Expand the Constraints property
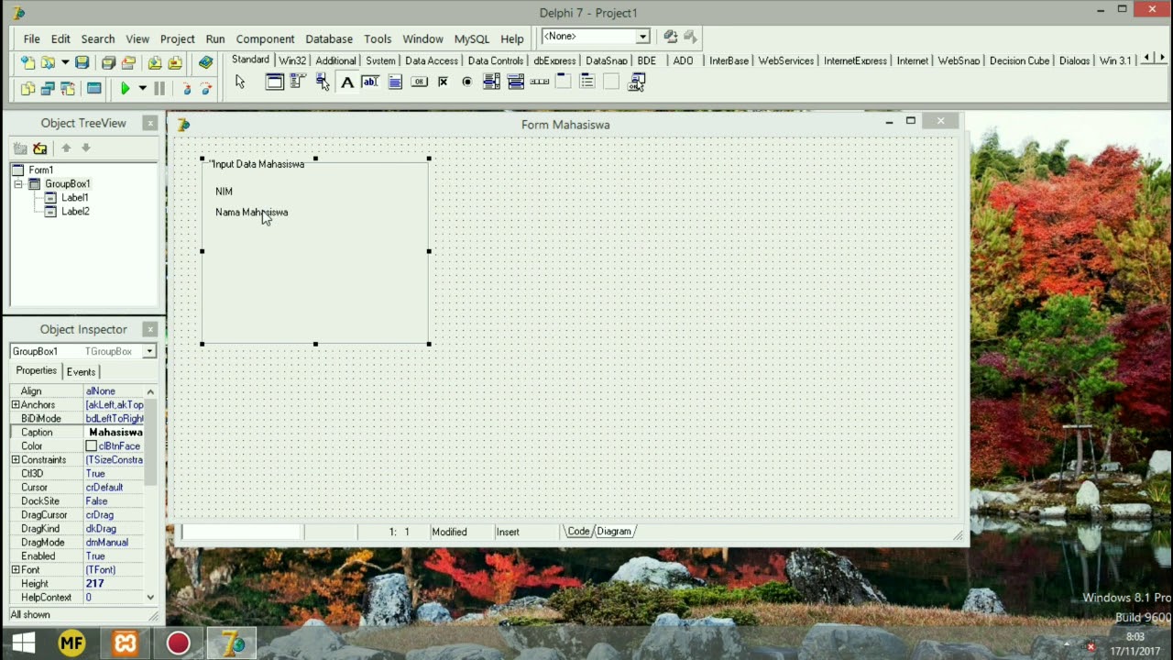This screenshot has height=660, width=1173. coord(15,460)
